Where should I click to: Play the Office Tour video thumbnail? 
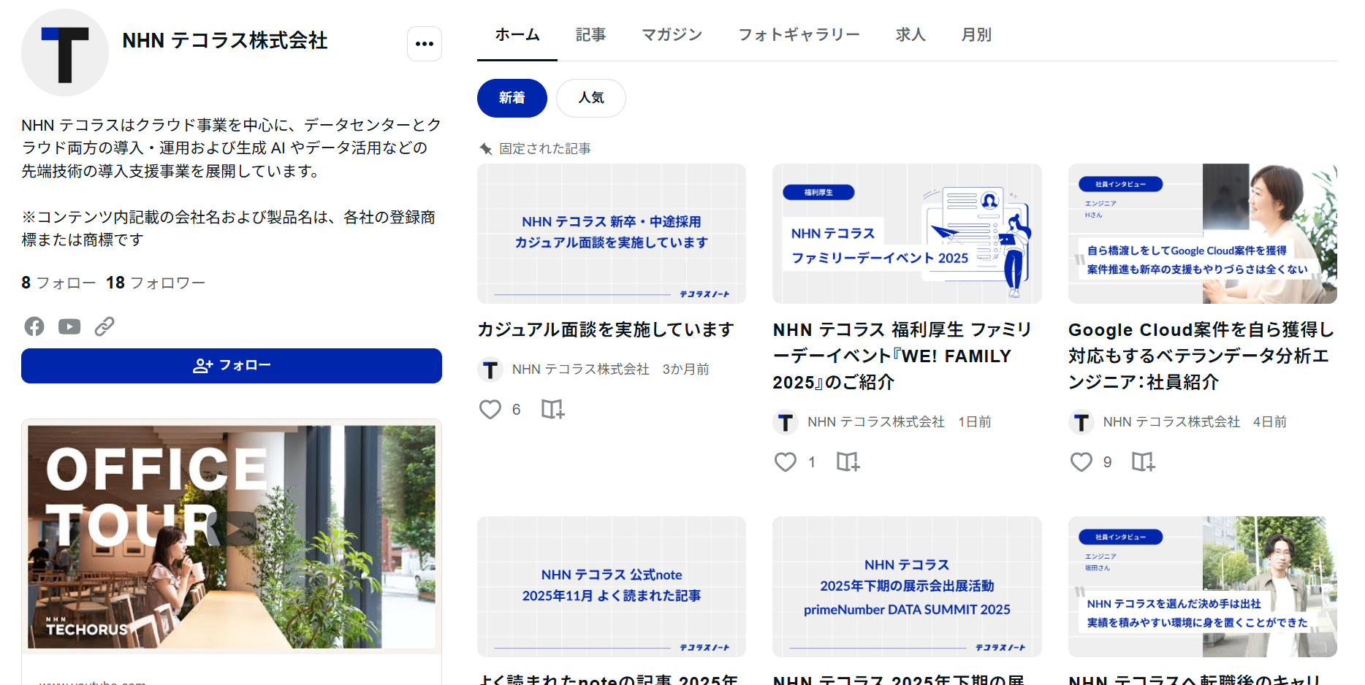231,536
